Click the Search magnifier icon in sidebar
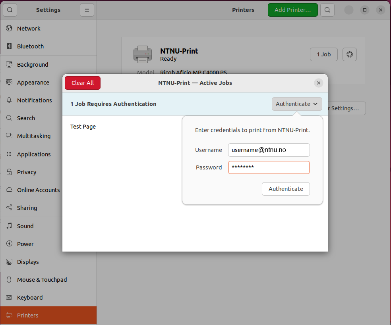Image resolution: width=391 pixels, height=325 pixels. 9,118
